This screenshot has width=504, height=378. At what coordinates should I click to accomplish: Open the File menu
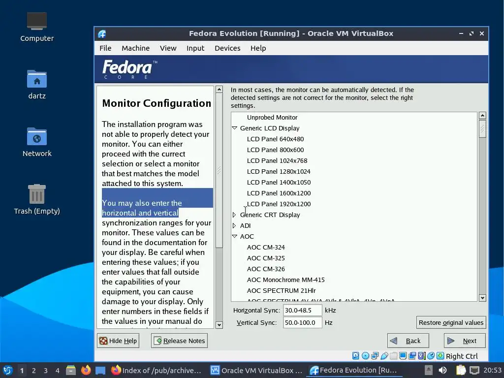pos(105,48)
